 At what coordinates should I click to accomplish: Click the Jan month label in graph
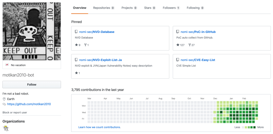pyautogui.click(x=231, y=98)
